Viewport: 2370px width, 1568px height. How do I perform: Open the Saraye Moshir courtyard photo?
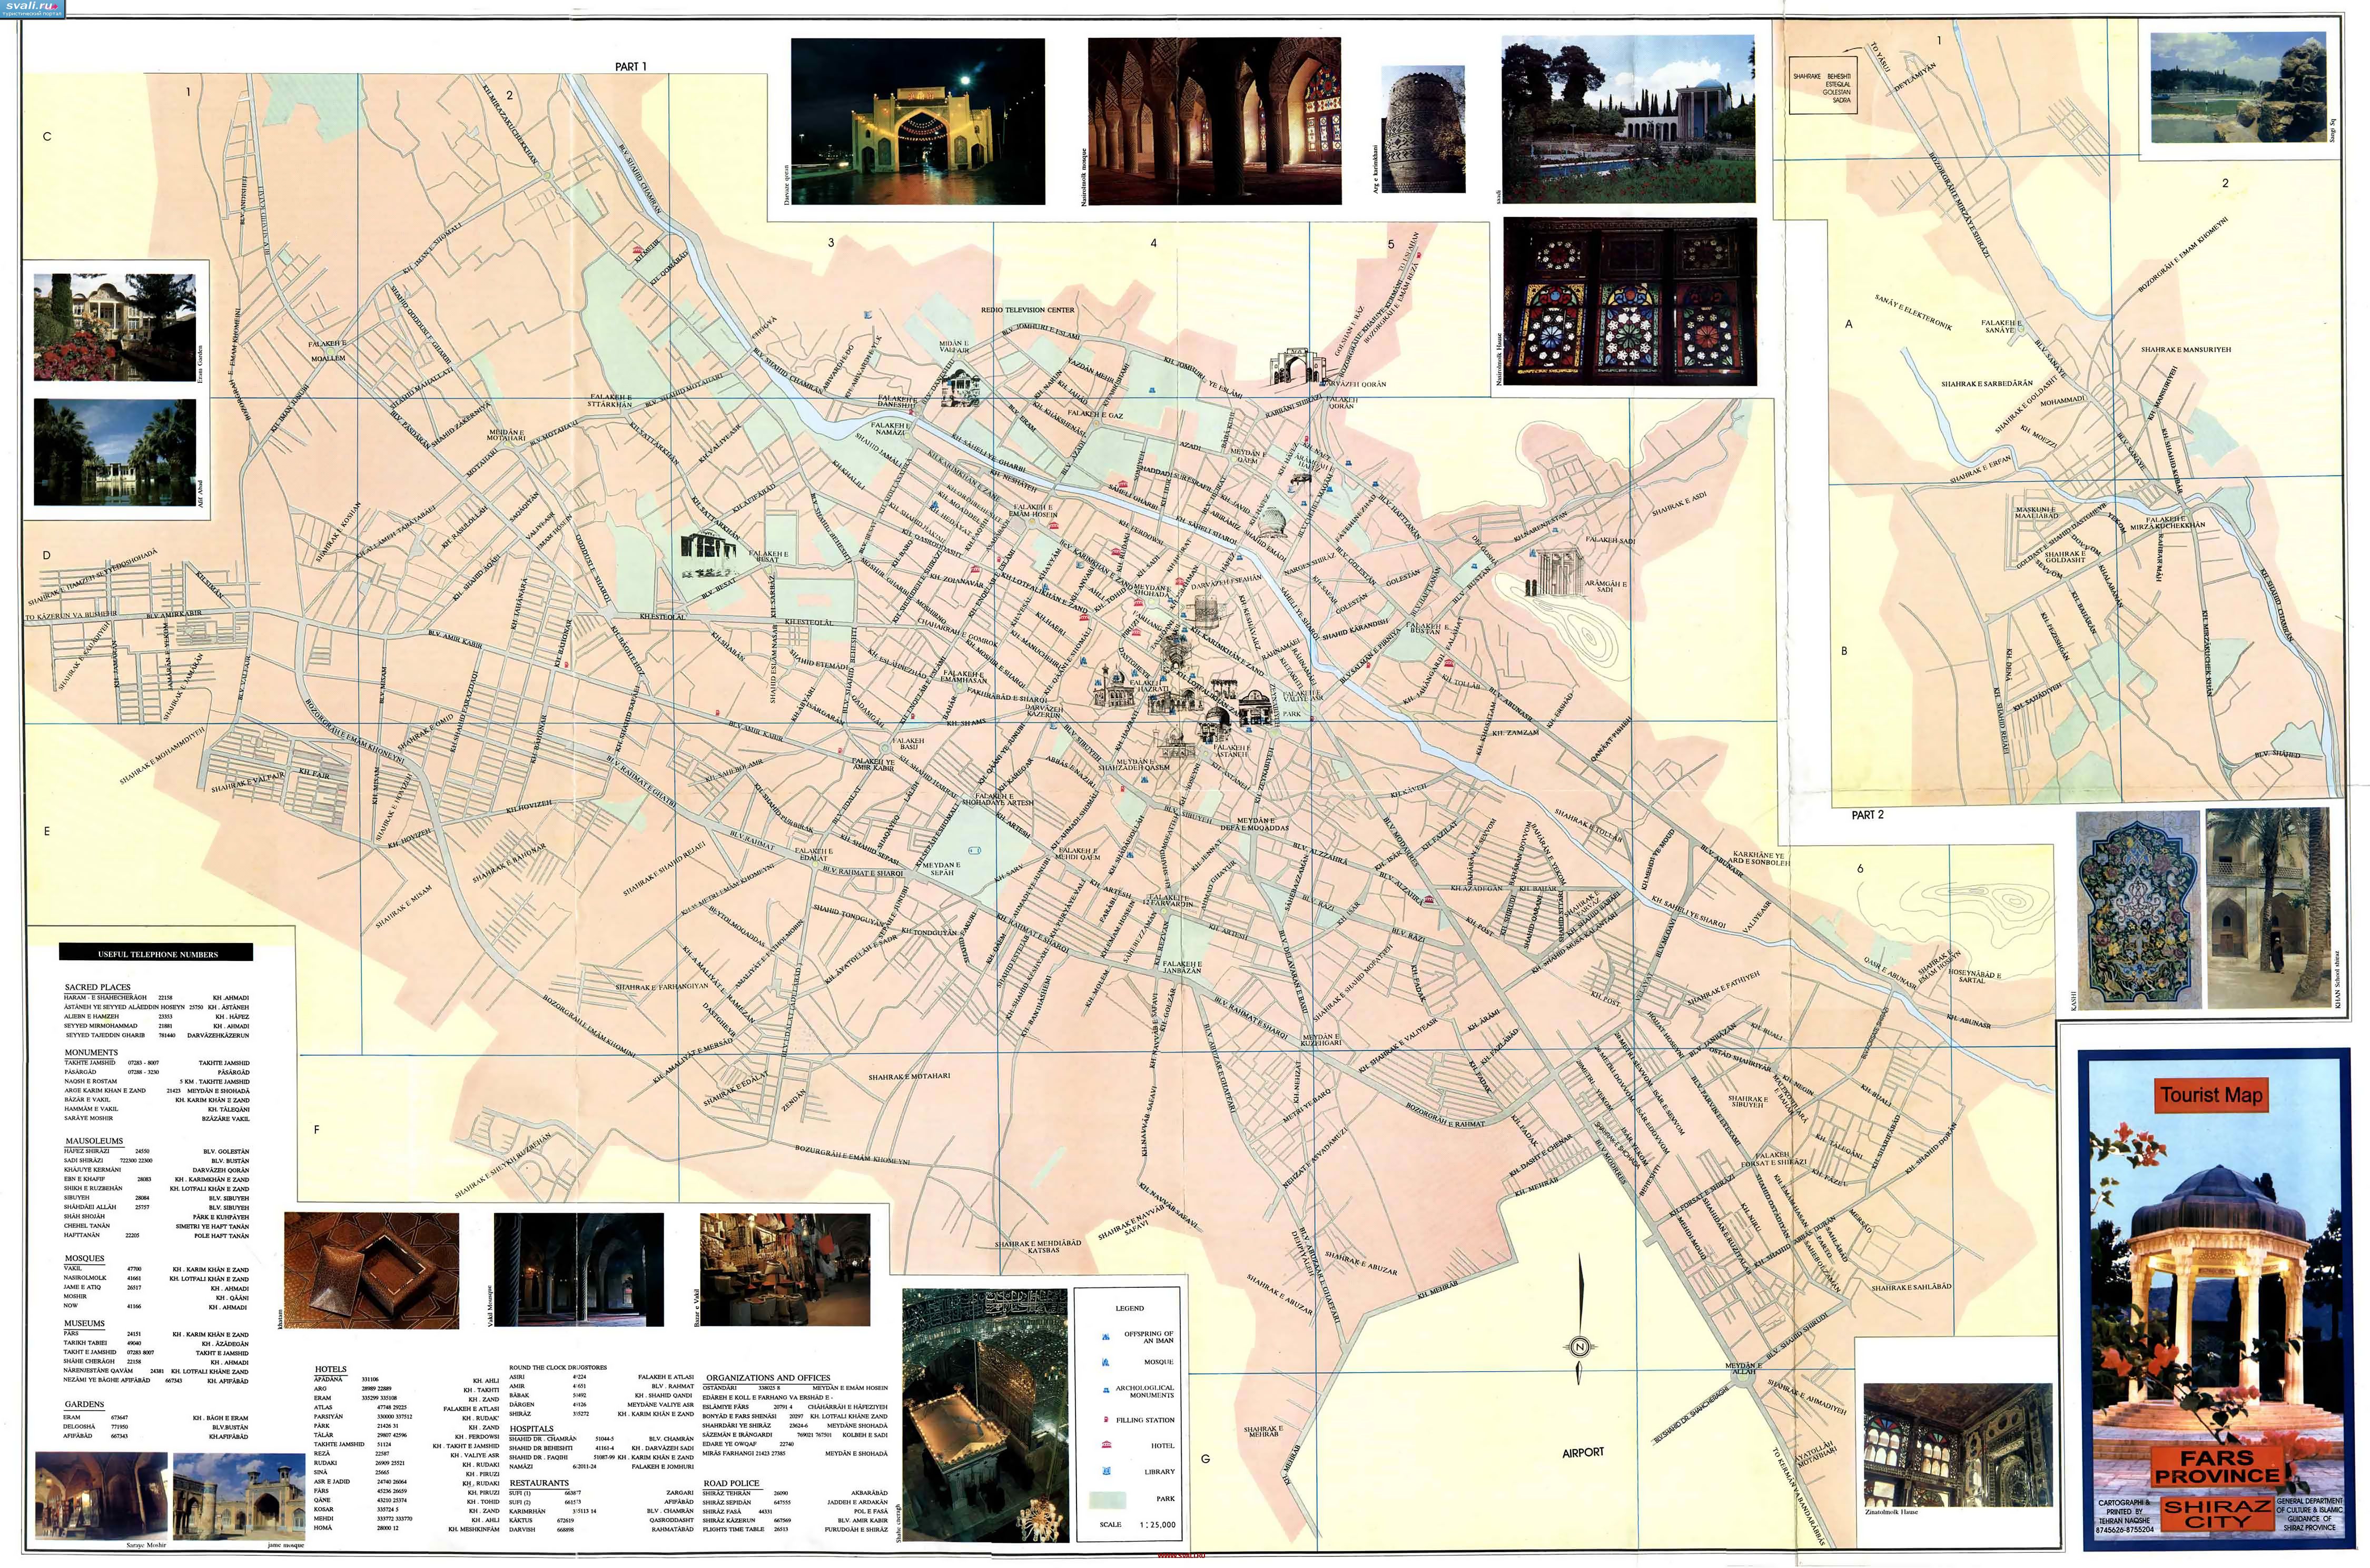tap(102, 1495)
